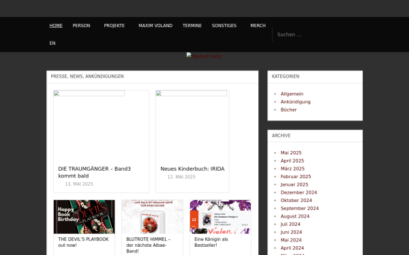
Task: Visit the MERCH page
Action: click(258, 26)
